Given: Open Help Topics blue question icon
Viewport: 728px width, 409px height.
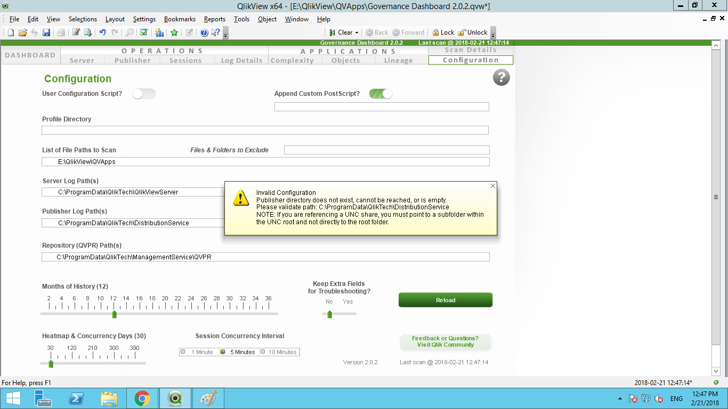Looking at the screenshot, I should pyautogui.click(x=204, y=32).
